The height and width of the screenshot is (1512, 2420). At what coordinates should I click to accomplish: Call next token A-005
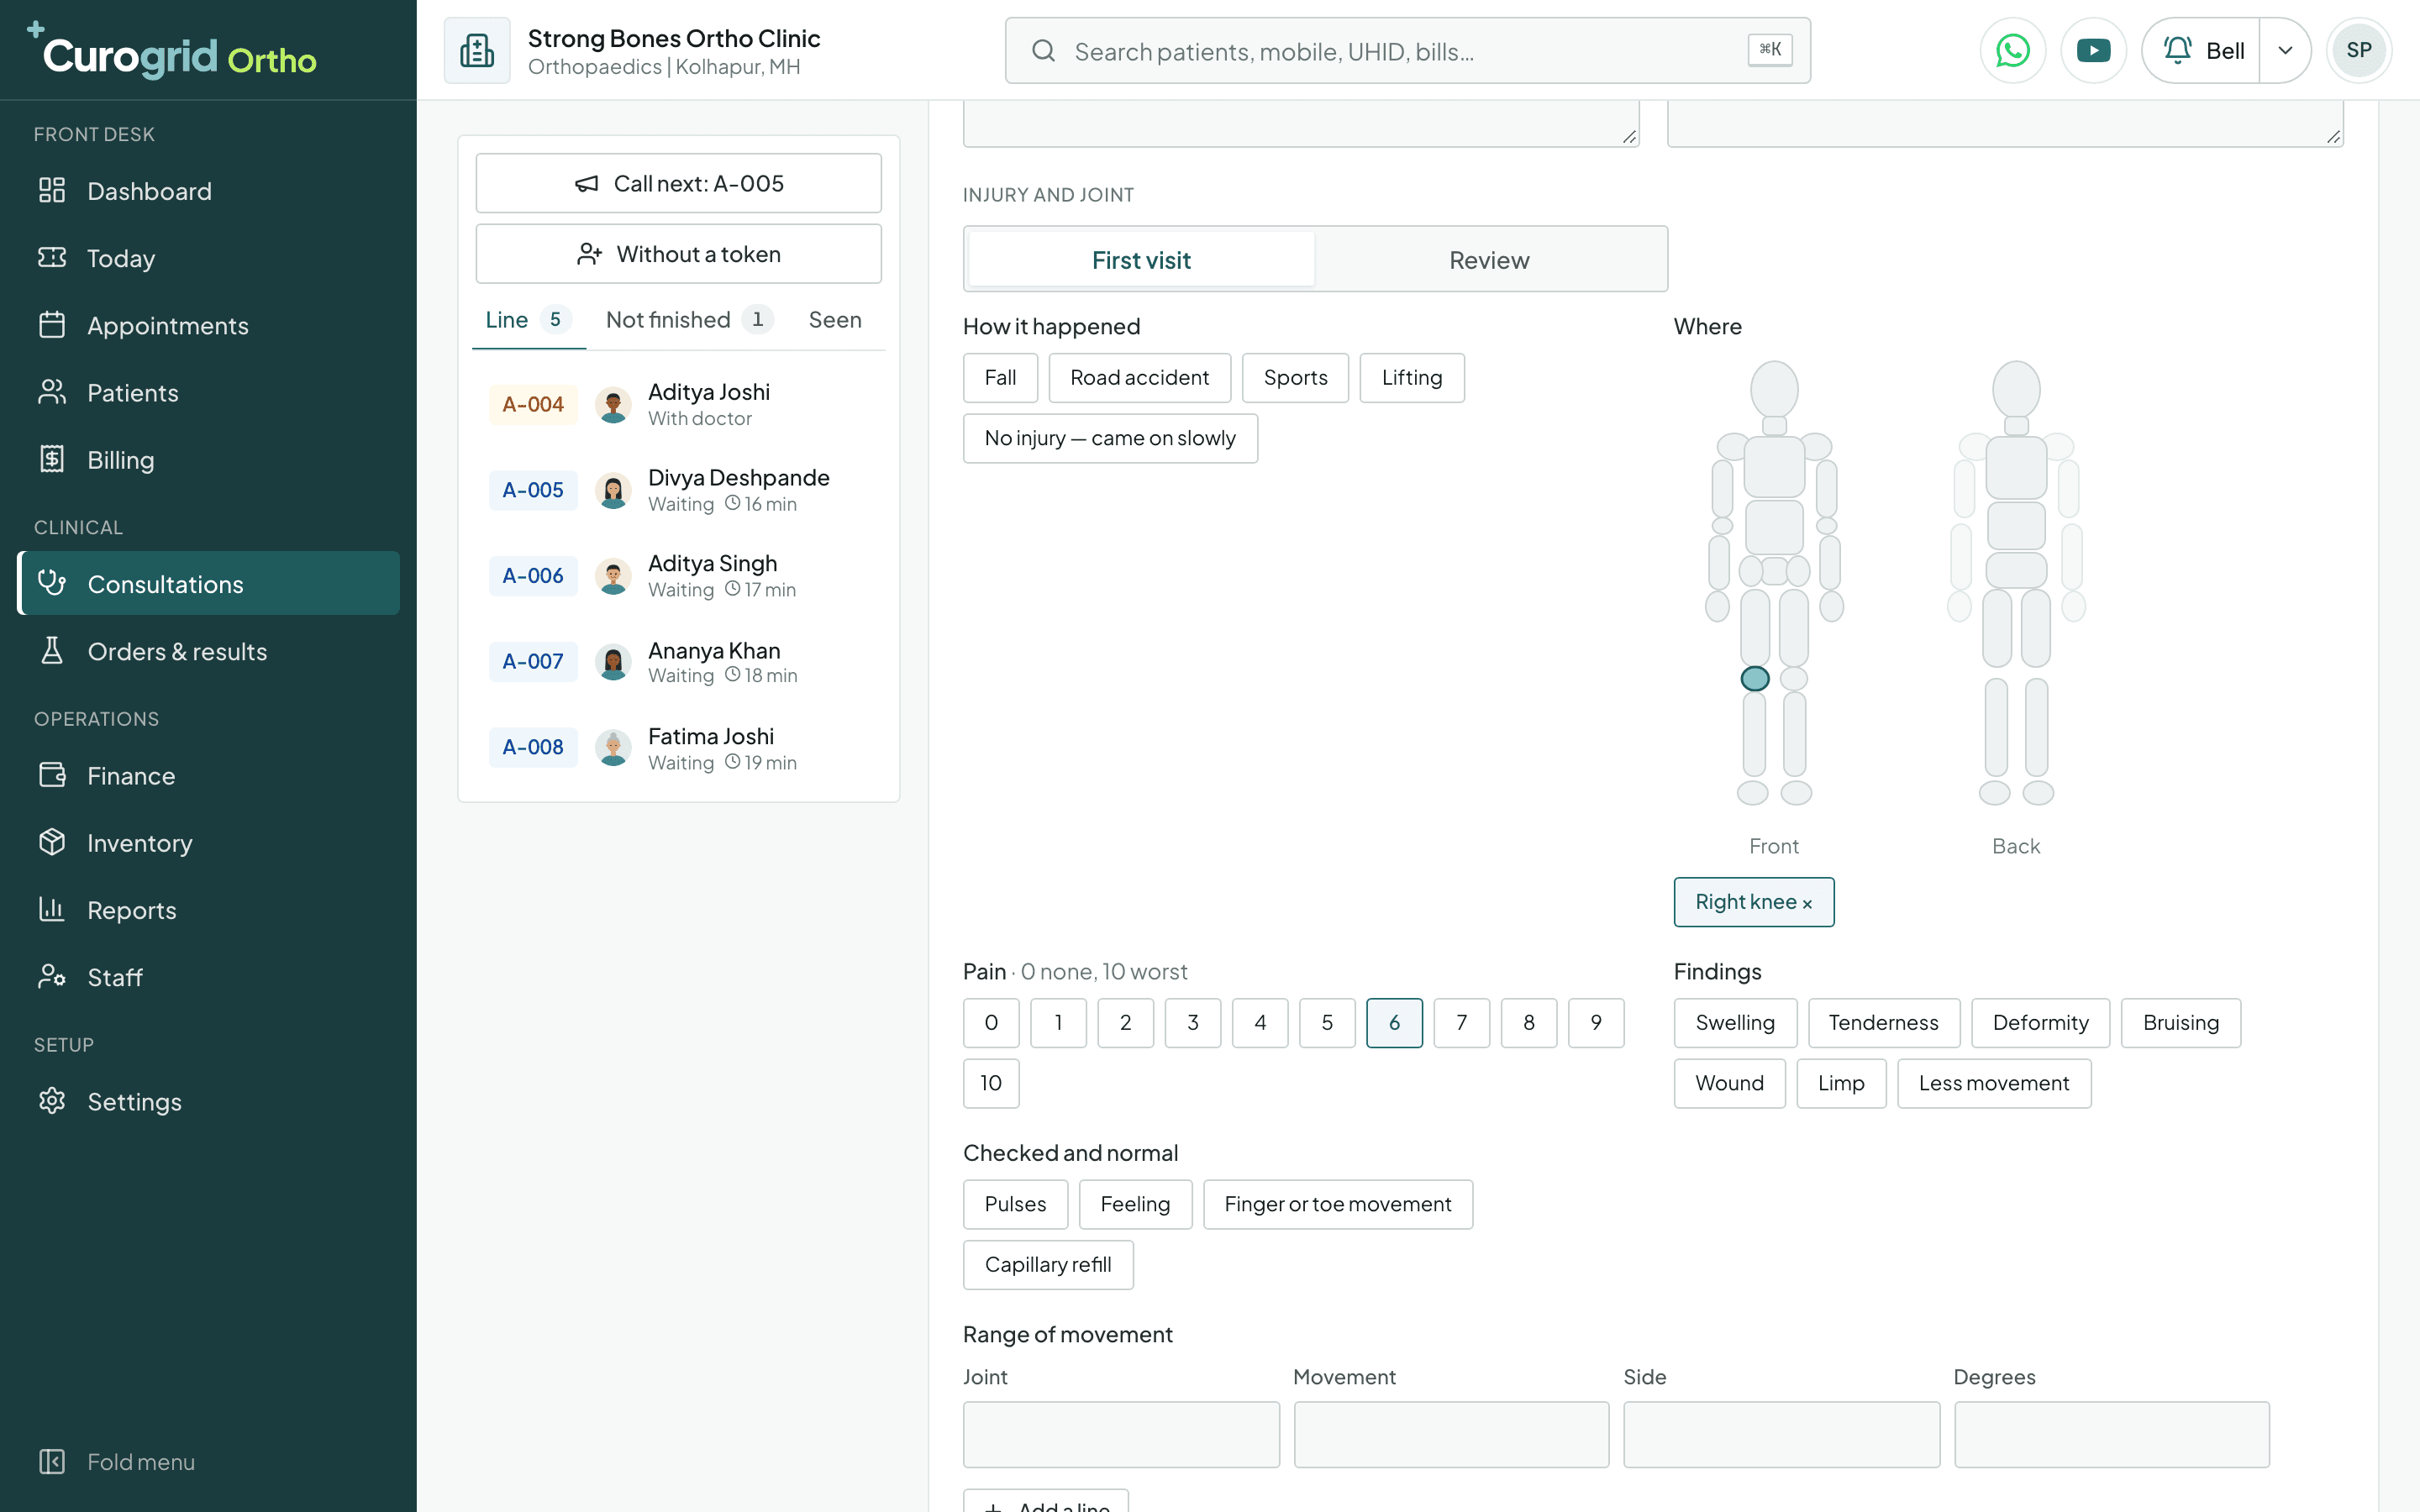pos(678,183)
